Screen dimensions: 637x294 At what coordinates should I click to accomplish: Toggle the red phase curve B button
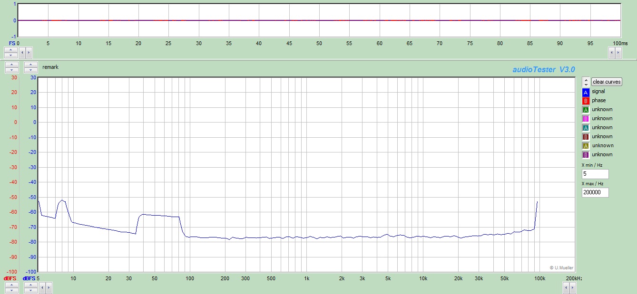click(x=586, y=101)
